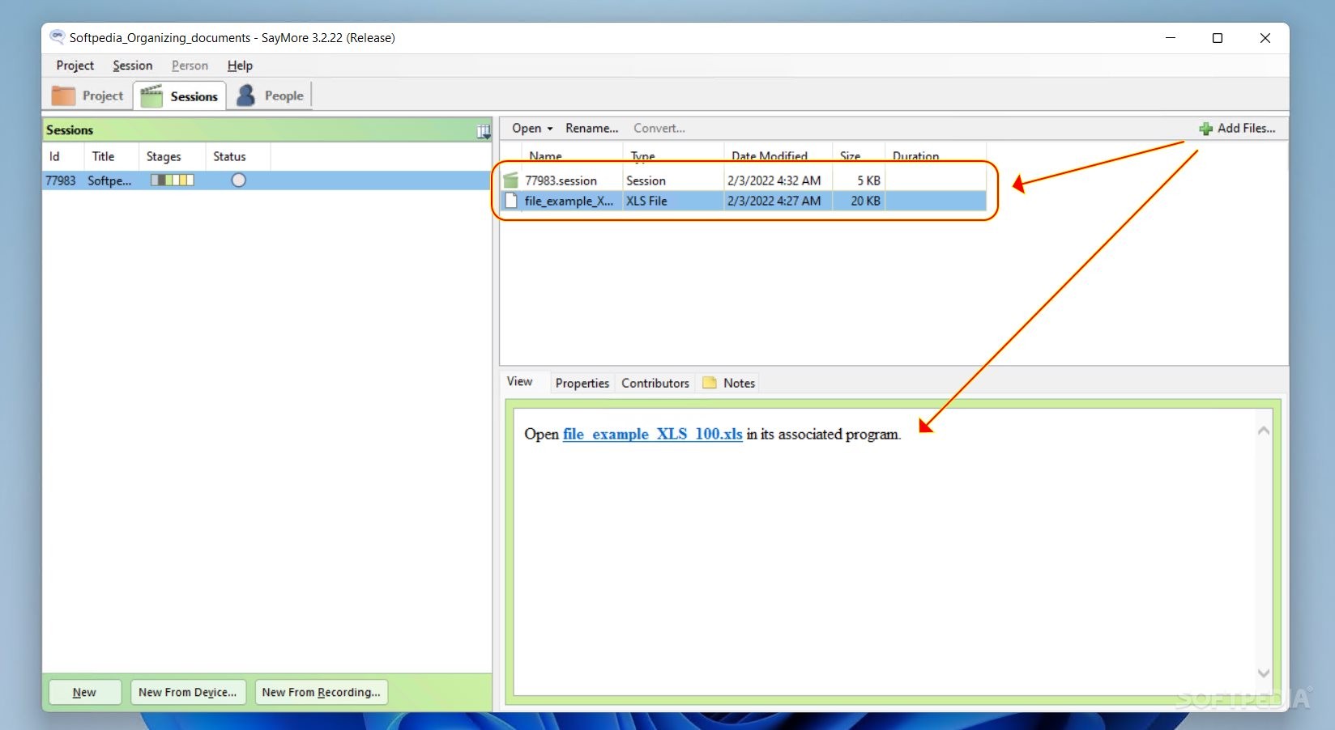Select the 77983.session file row
Screen dimensions: 1335x730
coord(744,180)
